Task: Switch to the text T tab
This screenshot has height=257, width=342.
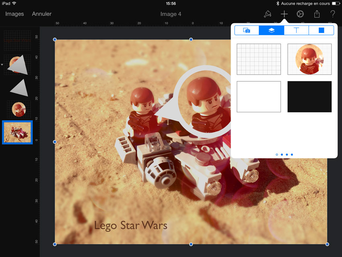Action: (x=296, y=30)
